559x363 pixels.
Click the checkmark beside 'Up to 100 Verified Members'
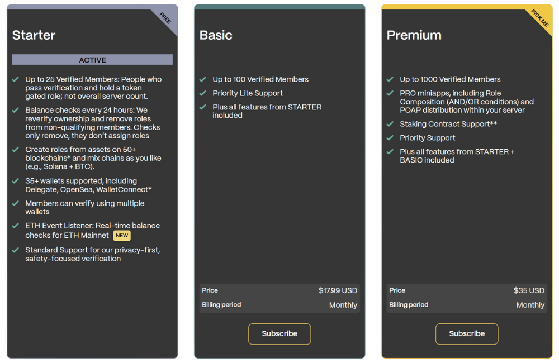(203, 79)
